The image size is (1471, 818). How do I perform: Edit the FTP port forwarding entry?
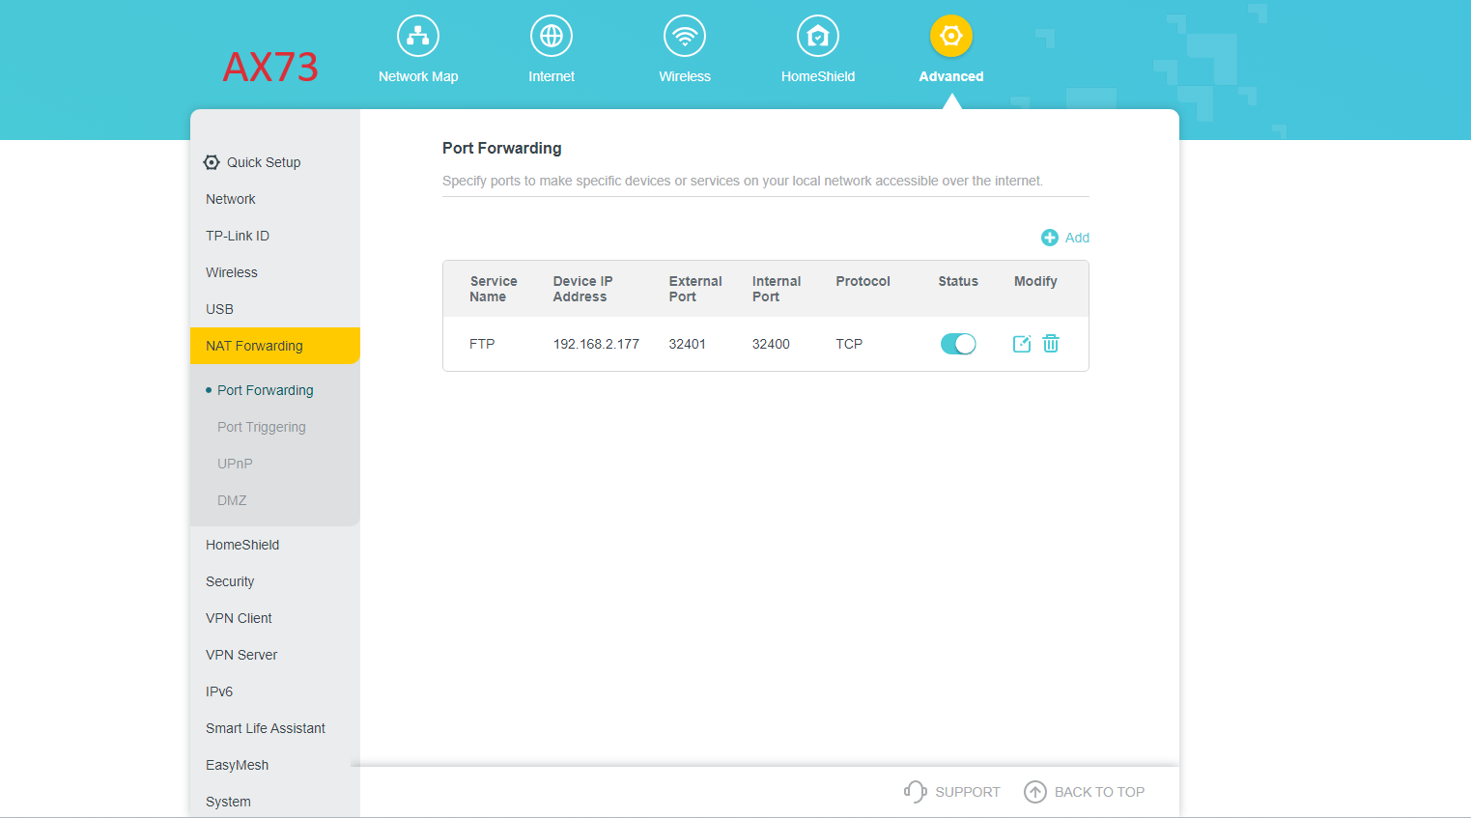pyautogui.click(x=1022, y=344)
